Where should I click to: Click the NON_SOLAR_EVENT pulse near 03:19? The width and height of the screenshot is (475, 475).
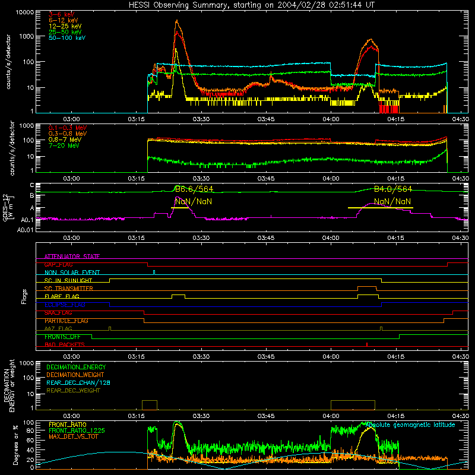point(154,273)
